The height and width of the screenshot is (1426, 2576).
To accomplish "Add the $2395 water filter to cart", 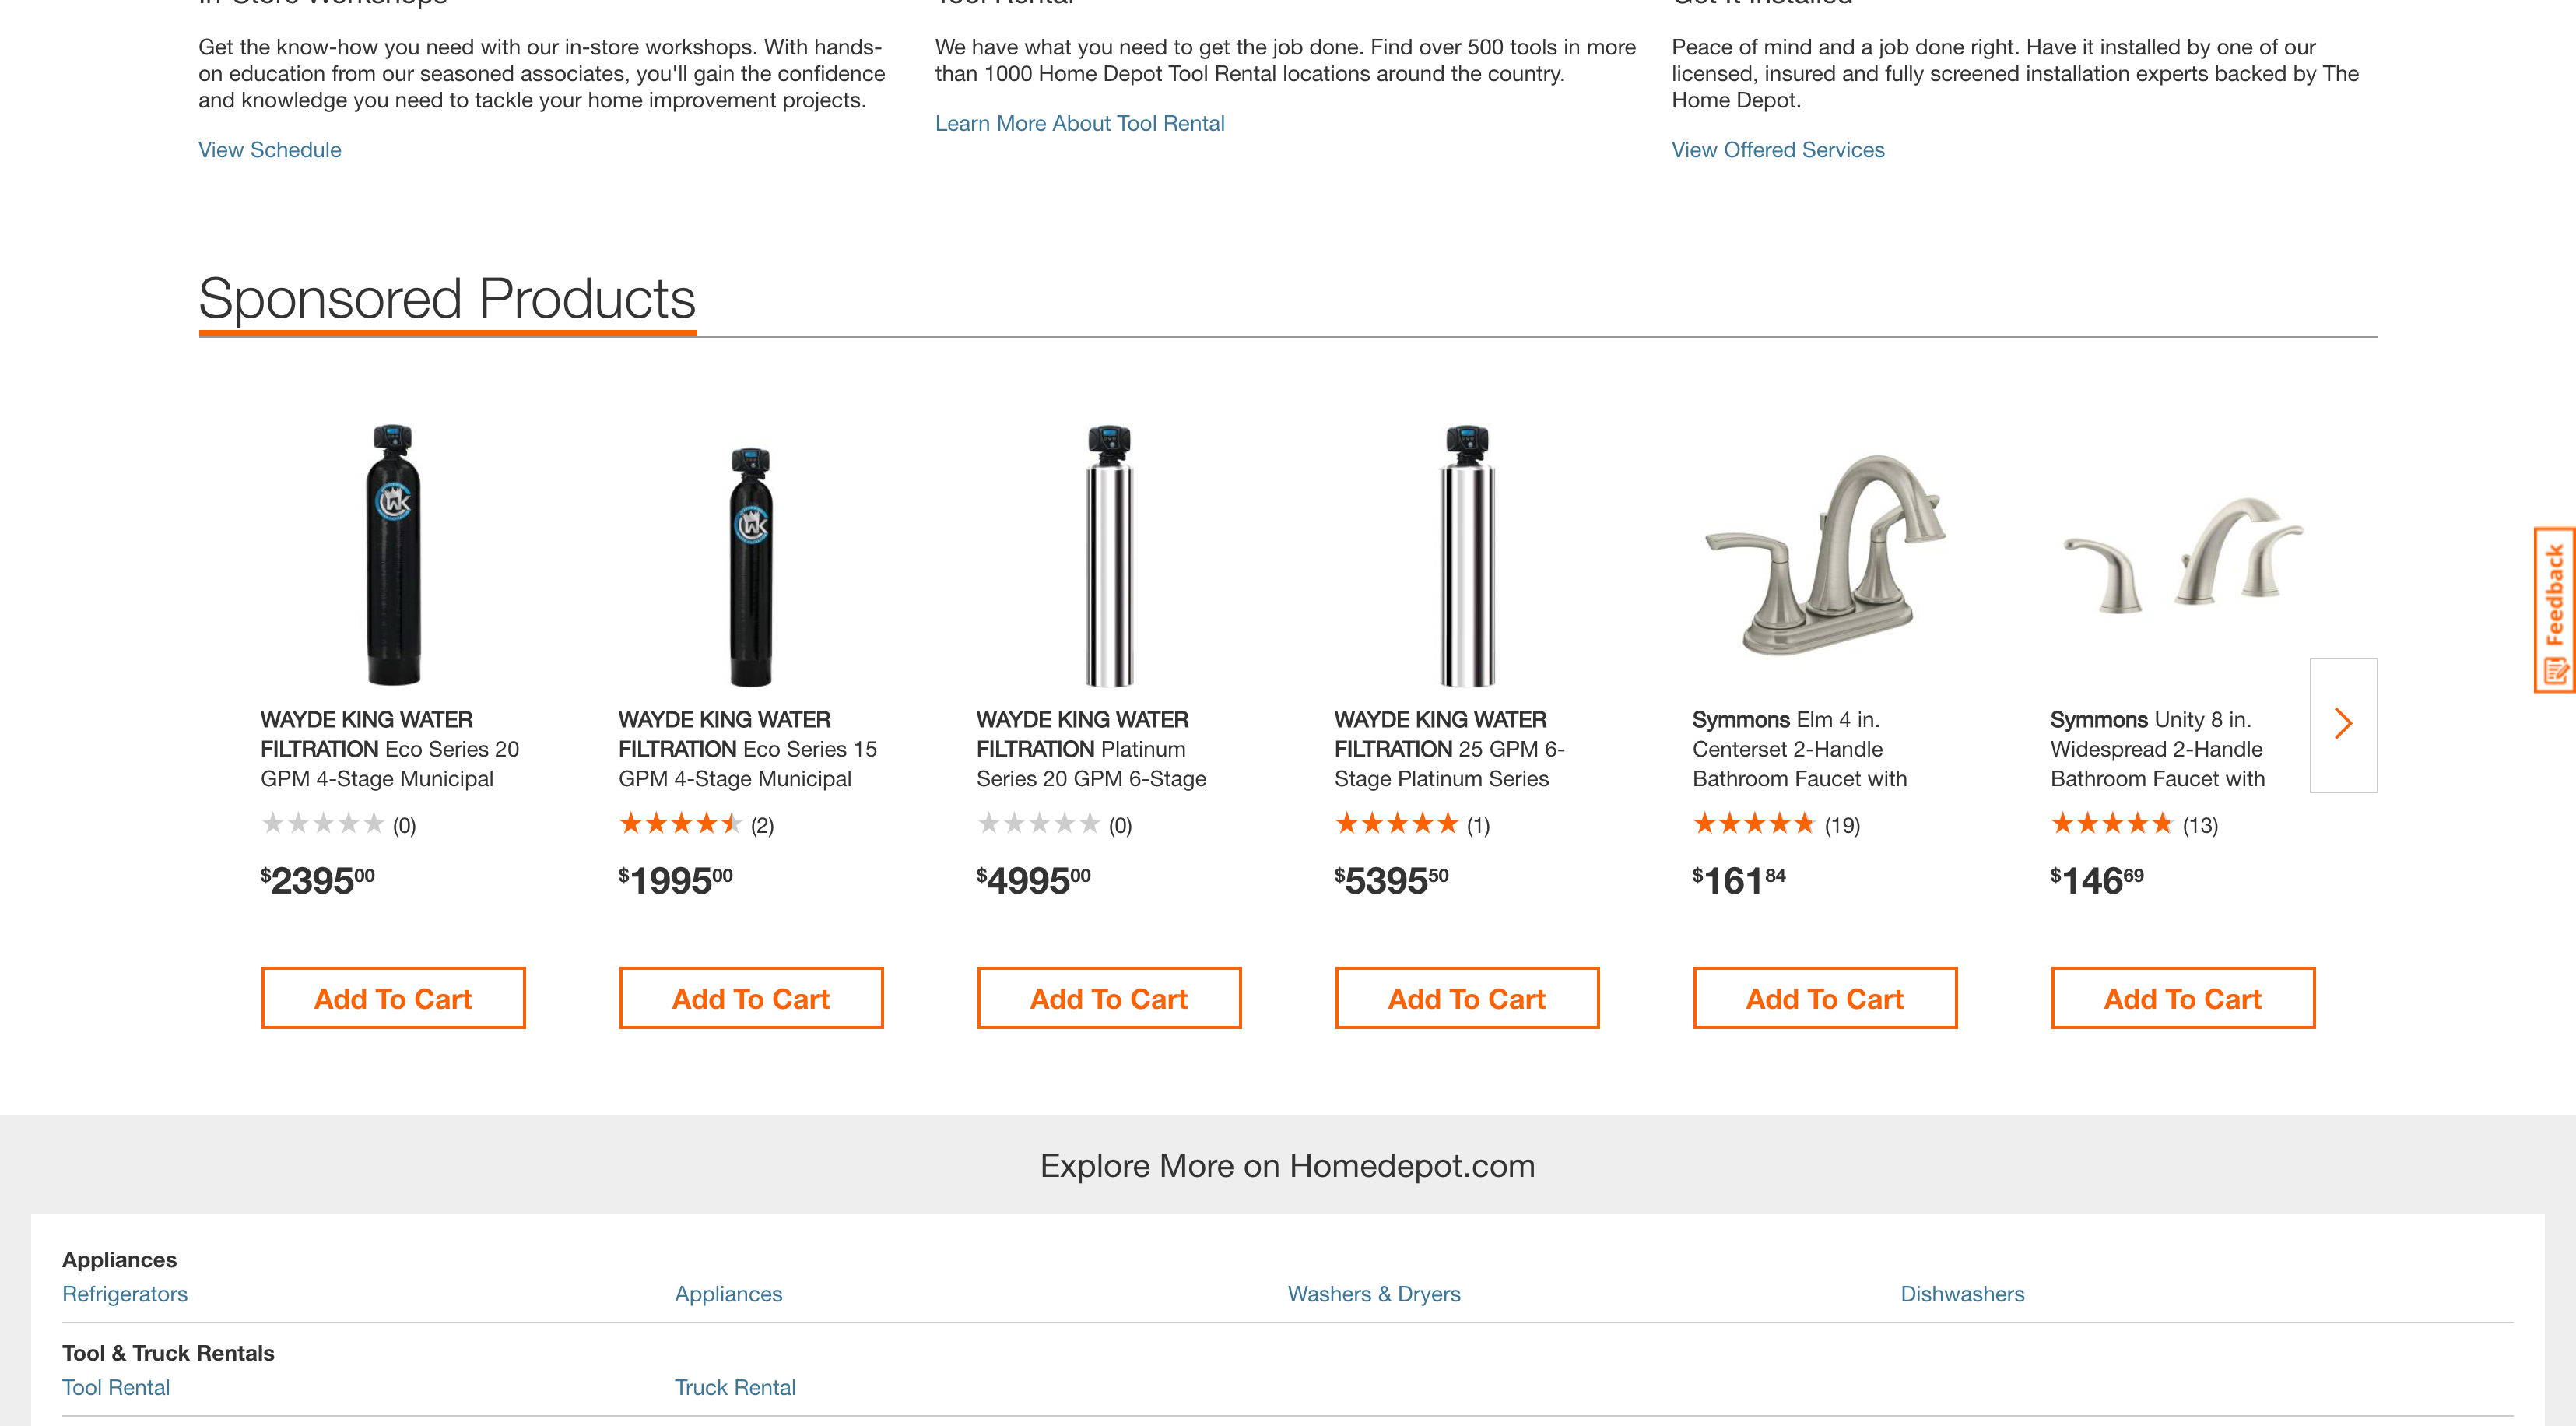I will point(393,998).
